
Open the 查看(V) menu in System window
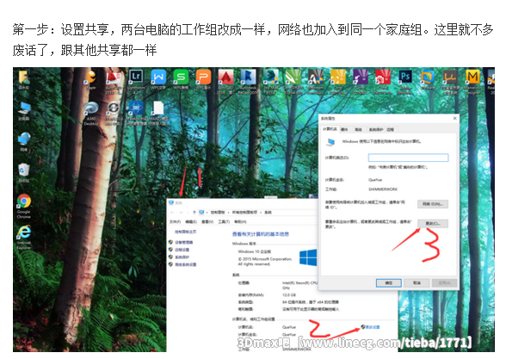point(207,222)
